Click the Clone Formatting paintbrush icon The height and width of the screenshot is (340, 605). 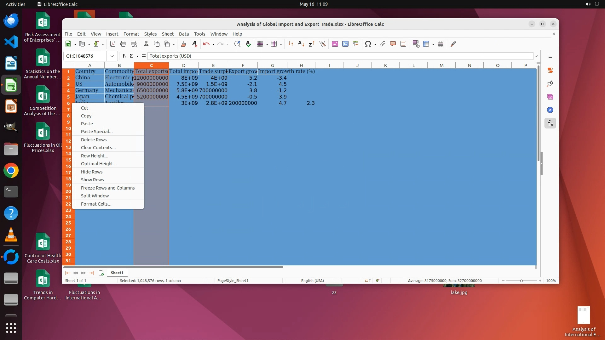(x=183, y=44)
